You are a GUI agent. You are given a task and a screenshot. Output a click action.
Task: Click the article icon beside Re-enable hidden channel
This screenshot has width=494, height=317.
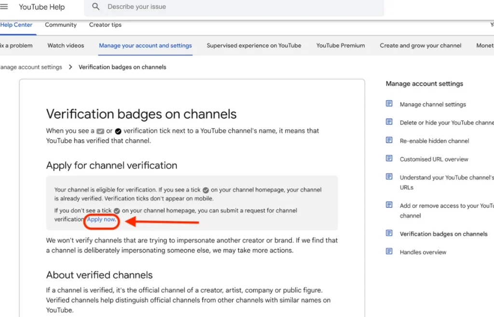(x=389, y=140)
